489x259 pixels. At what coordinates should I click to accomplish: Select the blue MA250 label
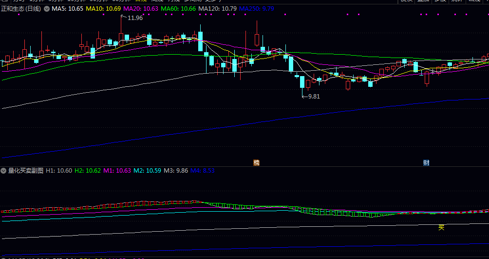[x=256, y=9]
